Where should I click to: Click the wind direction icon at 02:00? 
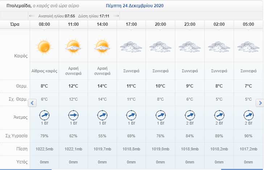[219, 115]
